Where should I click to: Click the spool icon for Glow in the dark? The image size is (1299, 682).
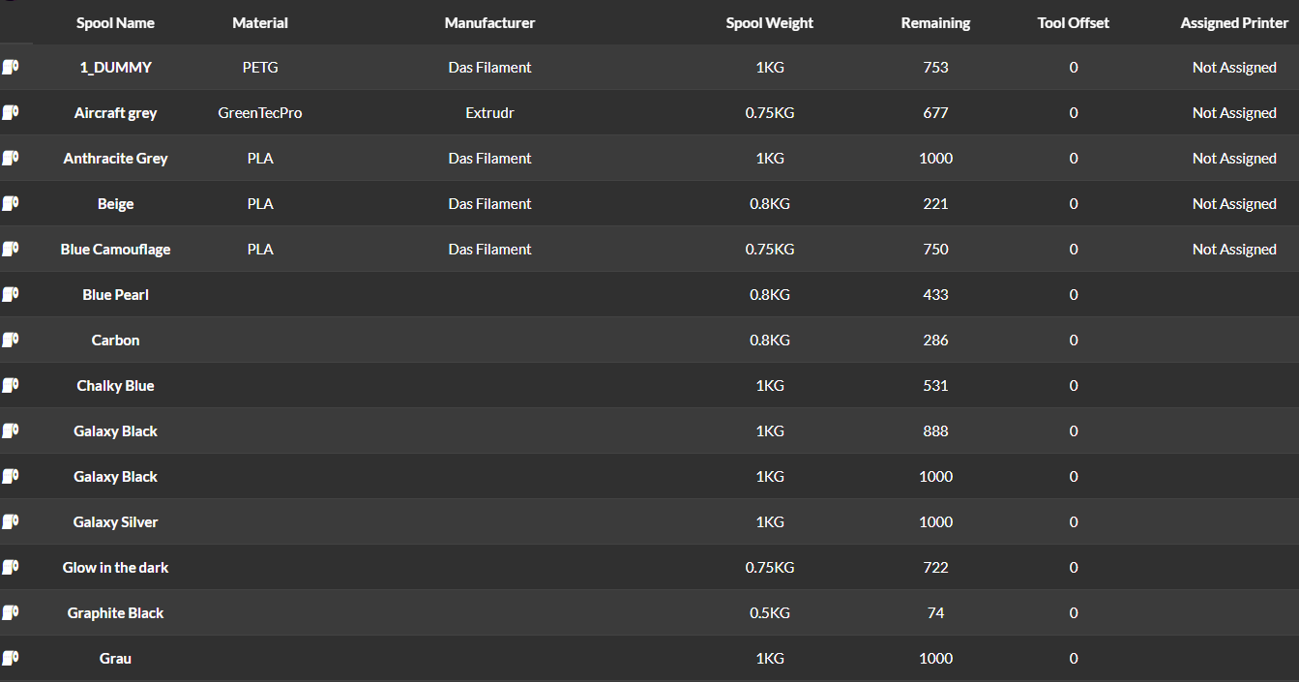[x=10, y=567]
